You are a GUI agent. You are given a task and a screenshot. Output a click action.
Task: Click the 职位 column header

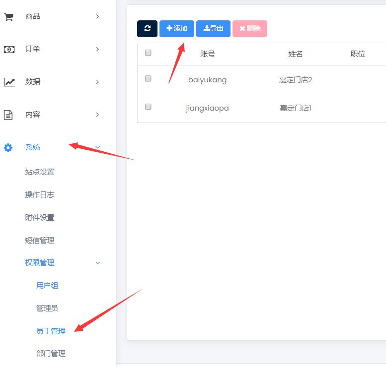point(358,54)
